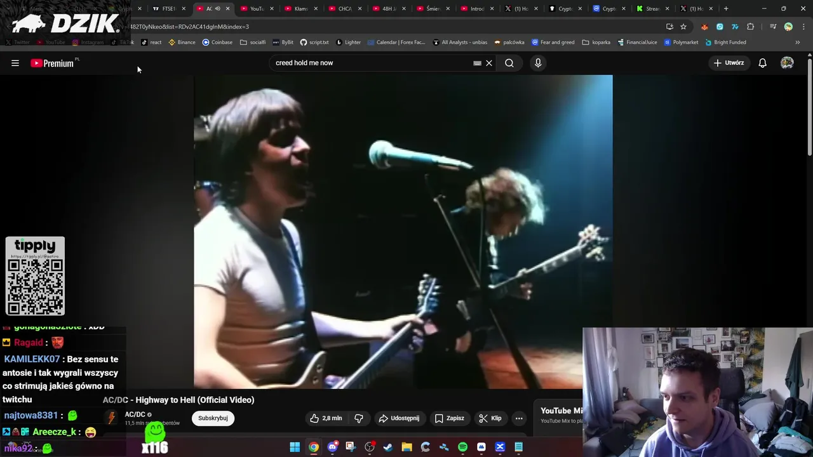Screen dimensions: 813x457
Task: Switch to the FTSE browser tab
Action: [x=168, y=9]
